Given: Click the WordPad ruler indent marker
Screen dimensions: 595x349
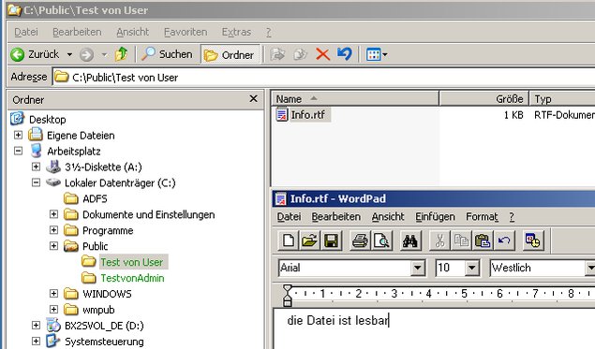Looking at the screenshot, I should tap(288, 296).
